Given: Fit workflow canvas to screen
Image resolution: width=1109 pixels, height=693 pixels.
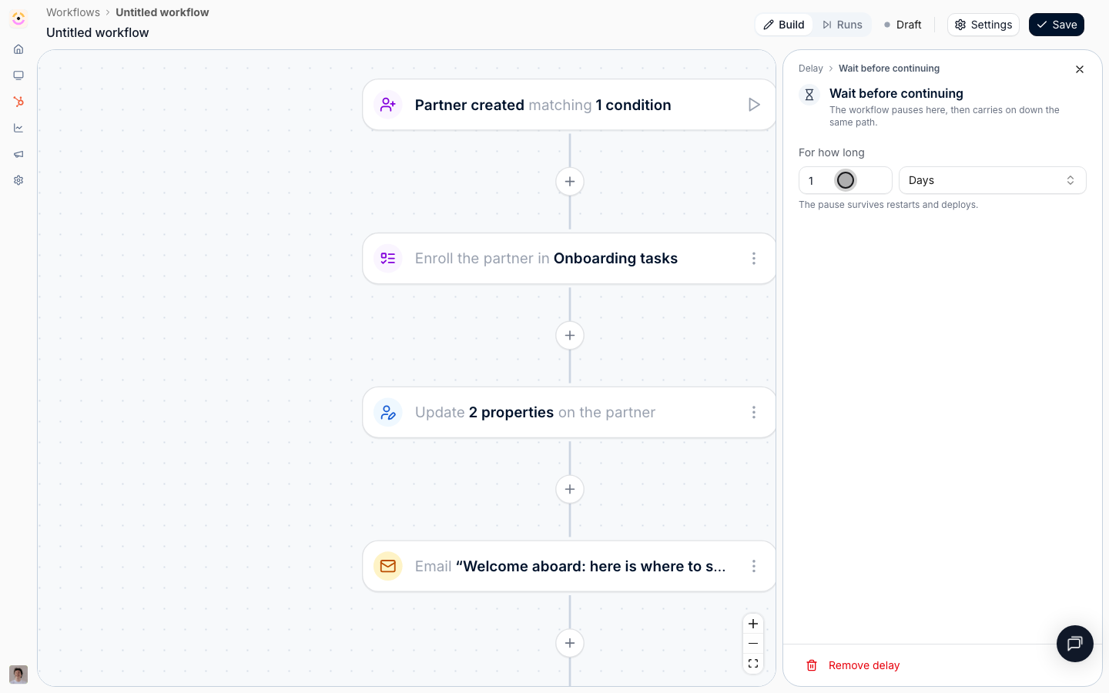Looking at the screenshot, I should (753, 664).
